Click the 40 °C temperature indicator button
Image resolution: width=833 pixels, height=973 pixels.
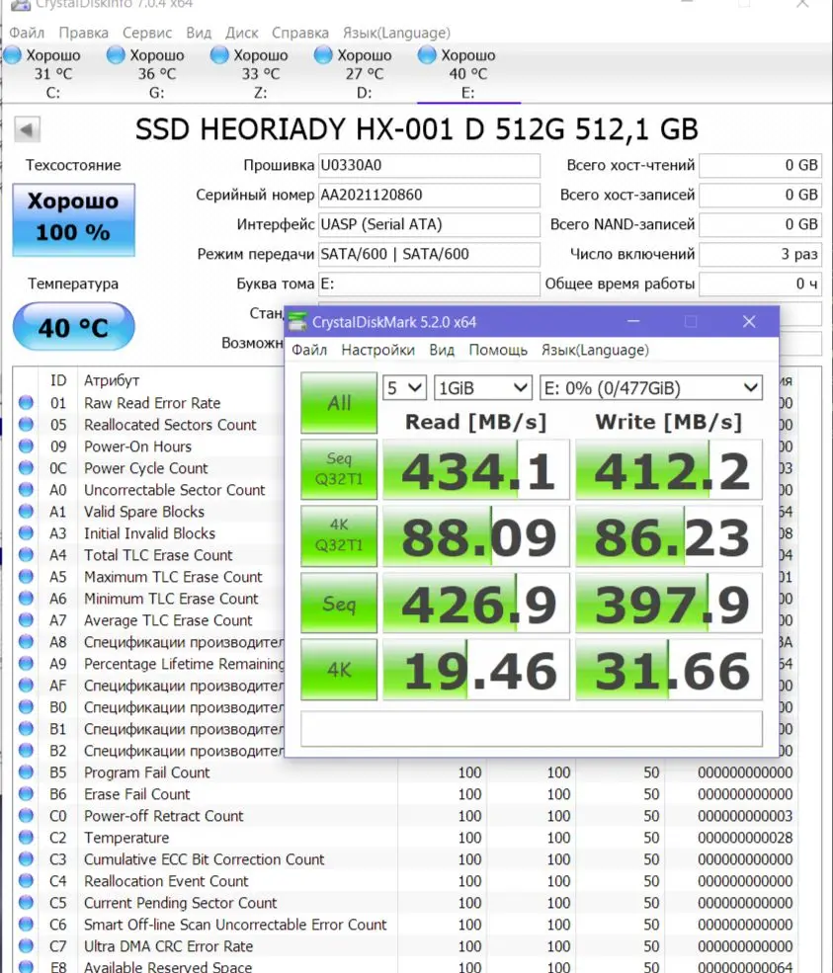[73, 326]
